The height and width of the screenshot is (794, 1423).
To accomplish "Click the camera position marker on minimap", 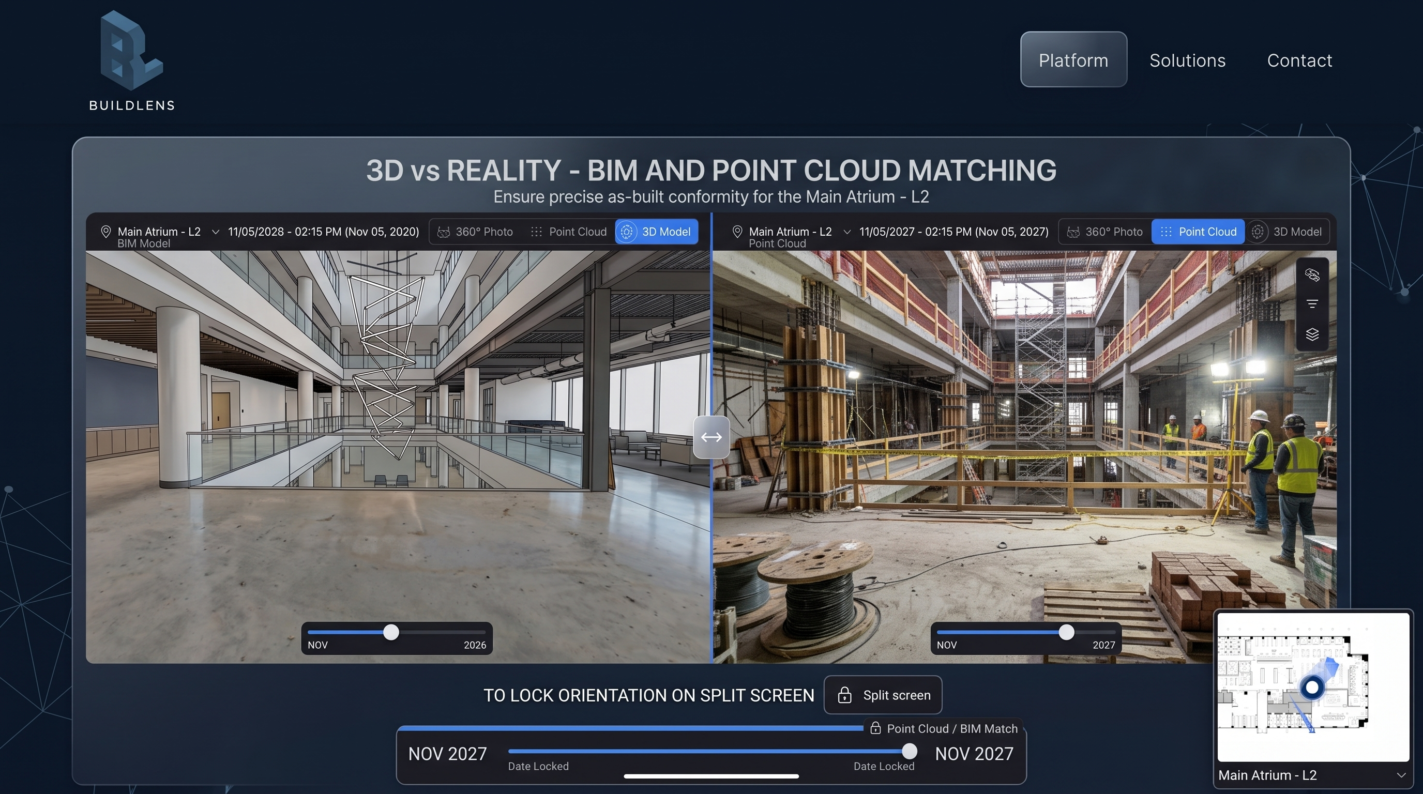I will 1312,688.
